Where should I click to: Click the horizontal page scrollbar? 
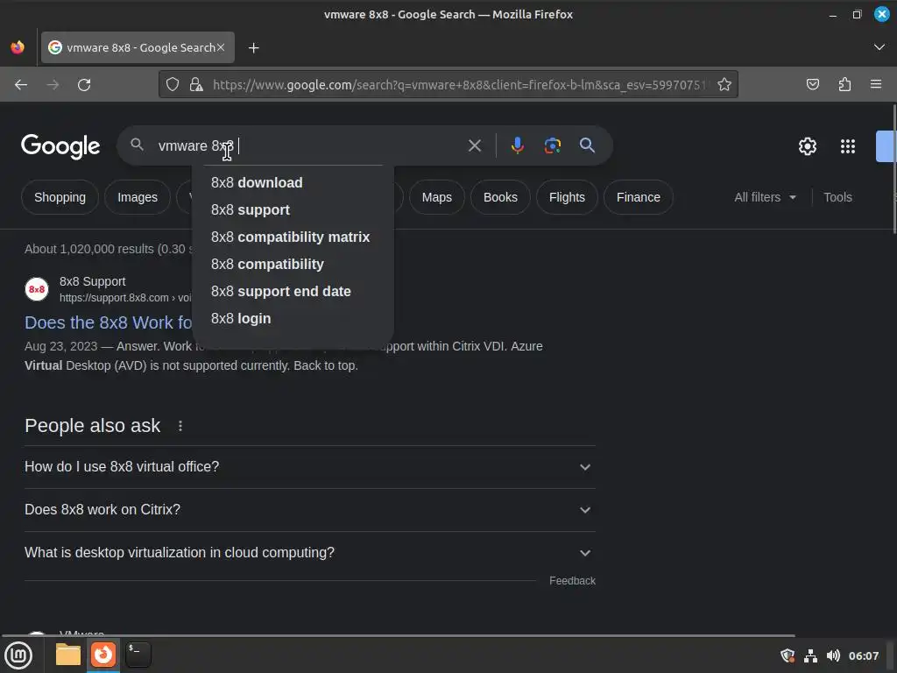(399, 636)
